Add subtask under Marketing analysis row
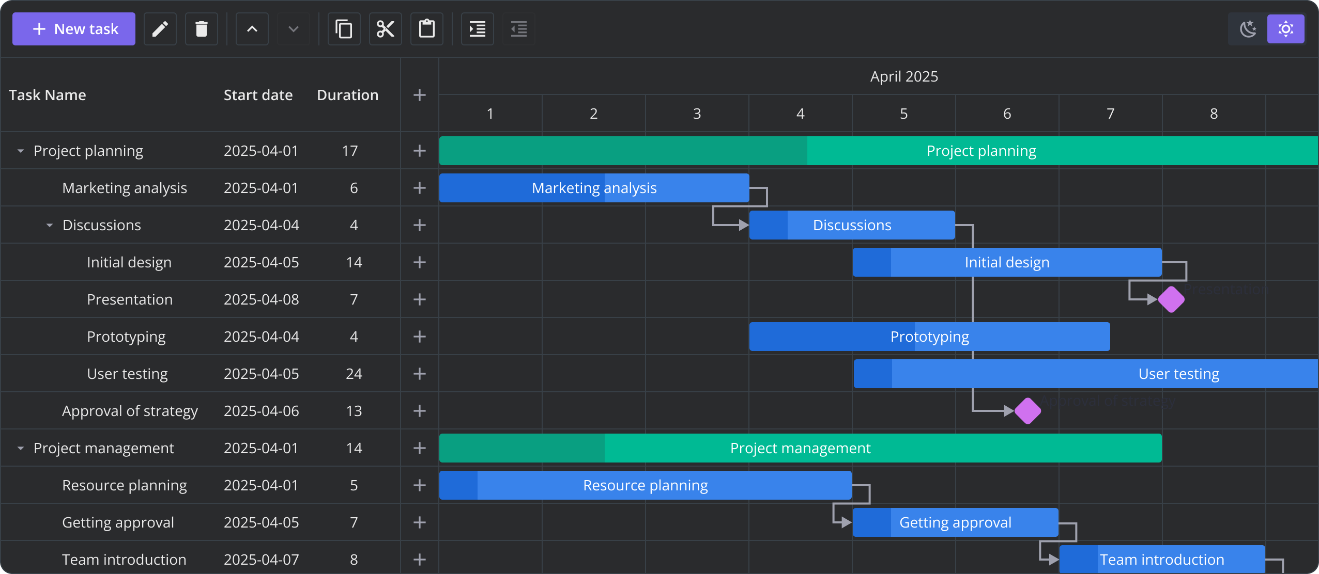This screenshot has width=1319, height=574. [420, 188]
